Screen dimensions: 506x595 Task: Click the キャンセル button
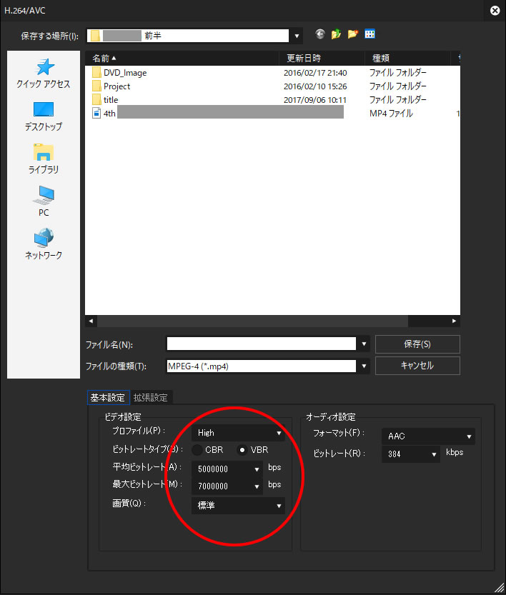pyautogui.click(x=417, y=365)
